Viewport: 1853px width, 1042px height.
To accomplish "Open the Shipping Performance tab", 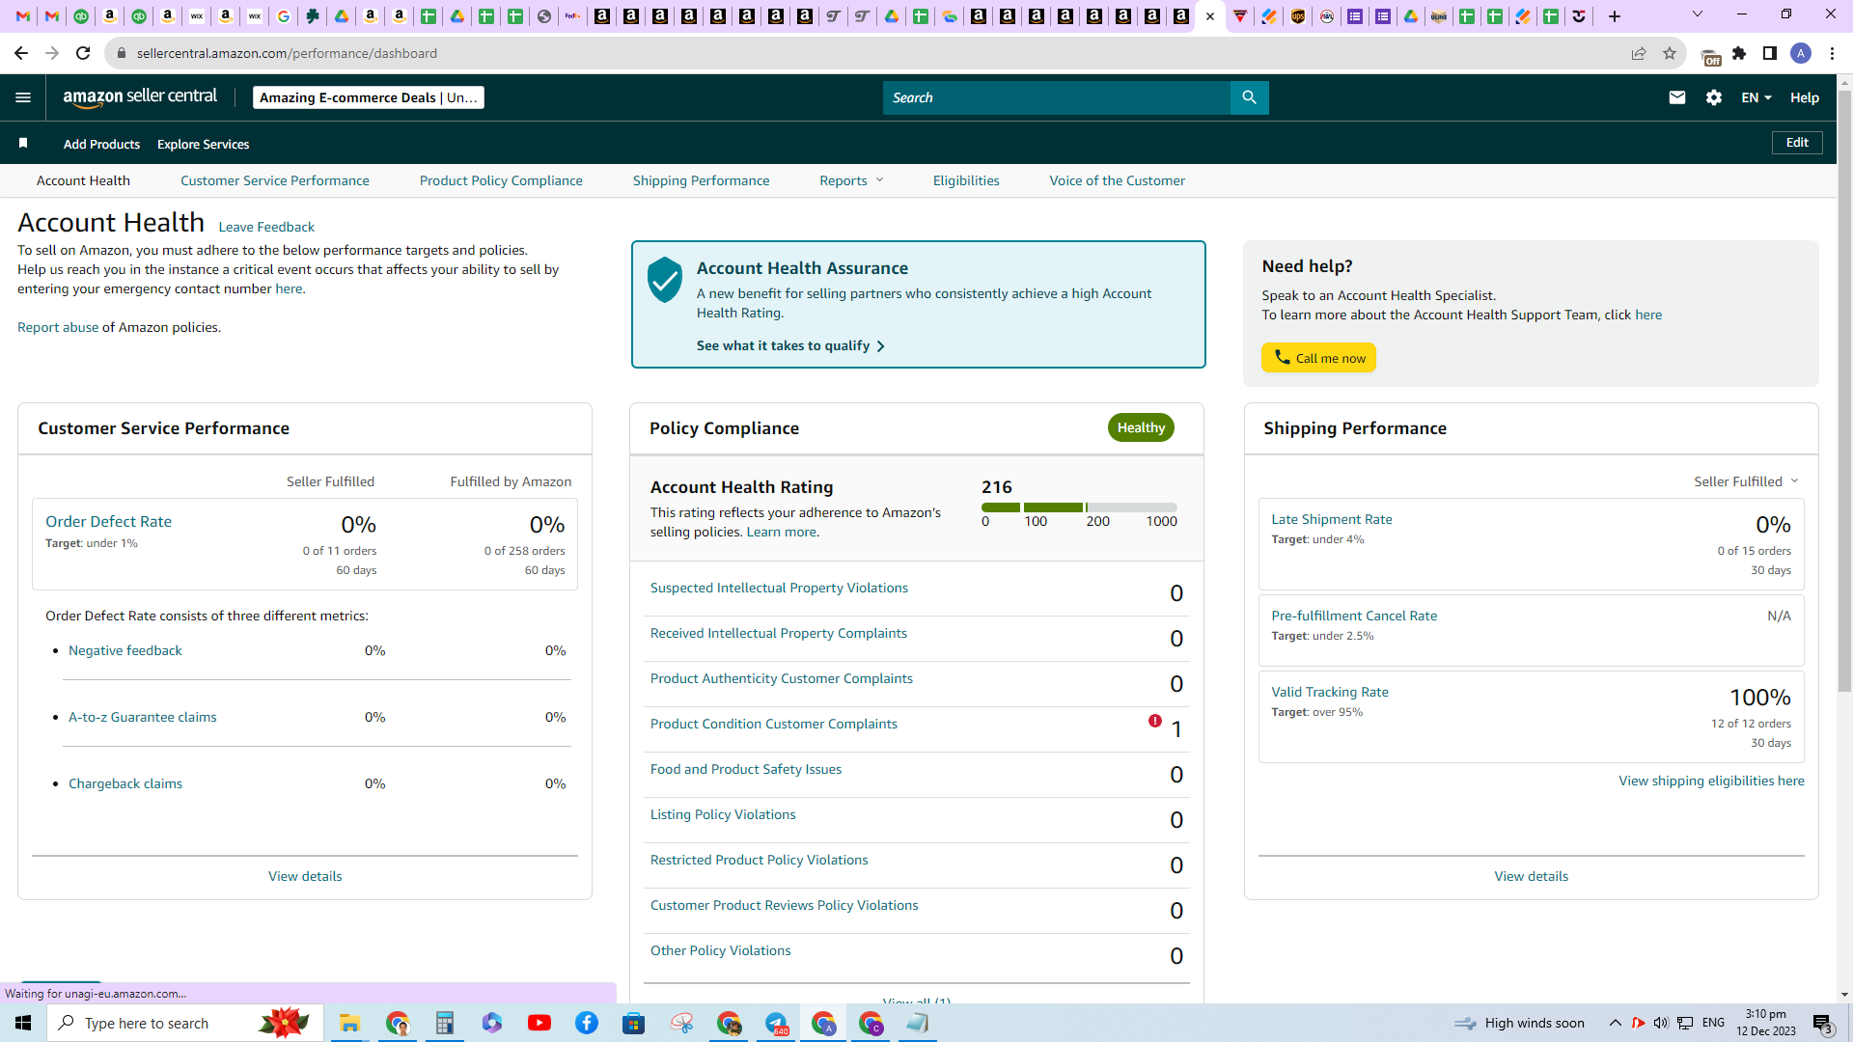I will [702, 180].
